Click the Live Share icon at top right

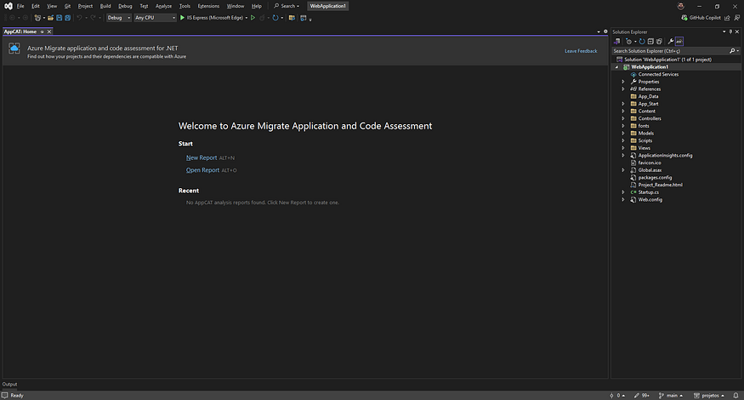click(727, 18)
